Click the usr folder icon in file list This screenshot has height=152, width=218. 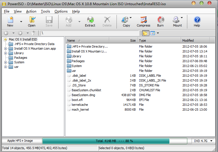69,71
